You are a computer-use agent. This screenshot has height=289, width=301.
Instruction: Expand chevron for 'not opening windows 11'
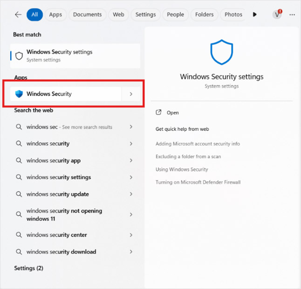click(x=131, y=215)
